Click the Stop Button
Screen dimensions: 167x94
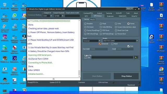pos(126,76)
